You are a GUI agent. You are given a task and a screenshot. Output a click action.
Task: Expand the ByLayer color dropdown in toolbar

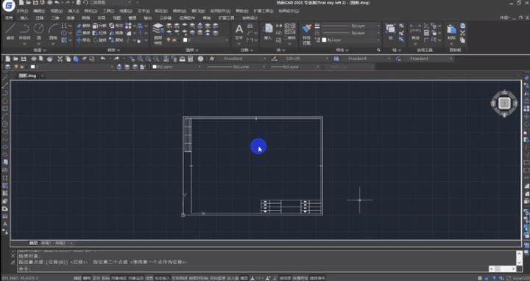click(x=177, y=67)
